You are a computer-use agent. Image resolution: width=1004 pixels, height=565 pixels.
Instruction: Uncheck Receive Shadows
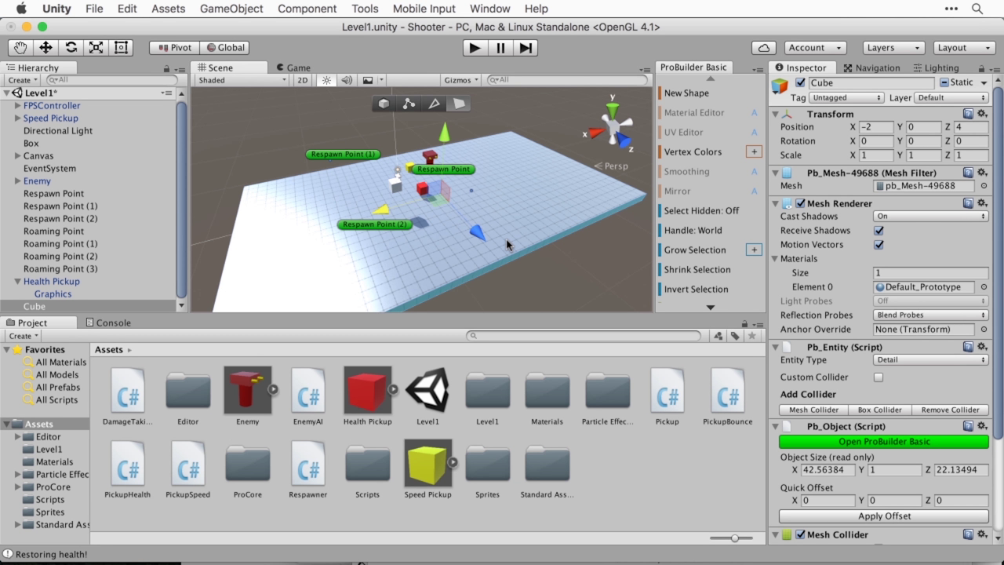(x=878, y=231)
